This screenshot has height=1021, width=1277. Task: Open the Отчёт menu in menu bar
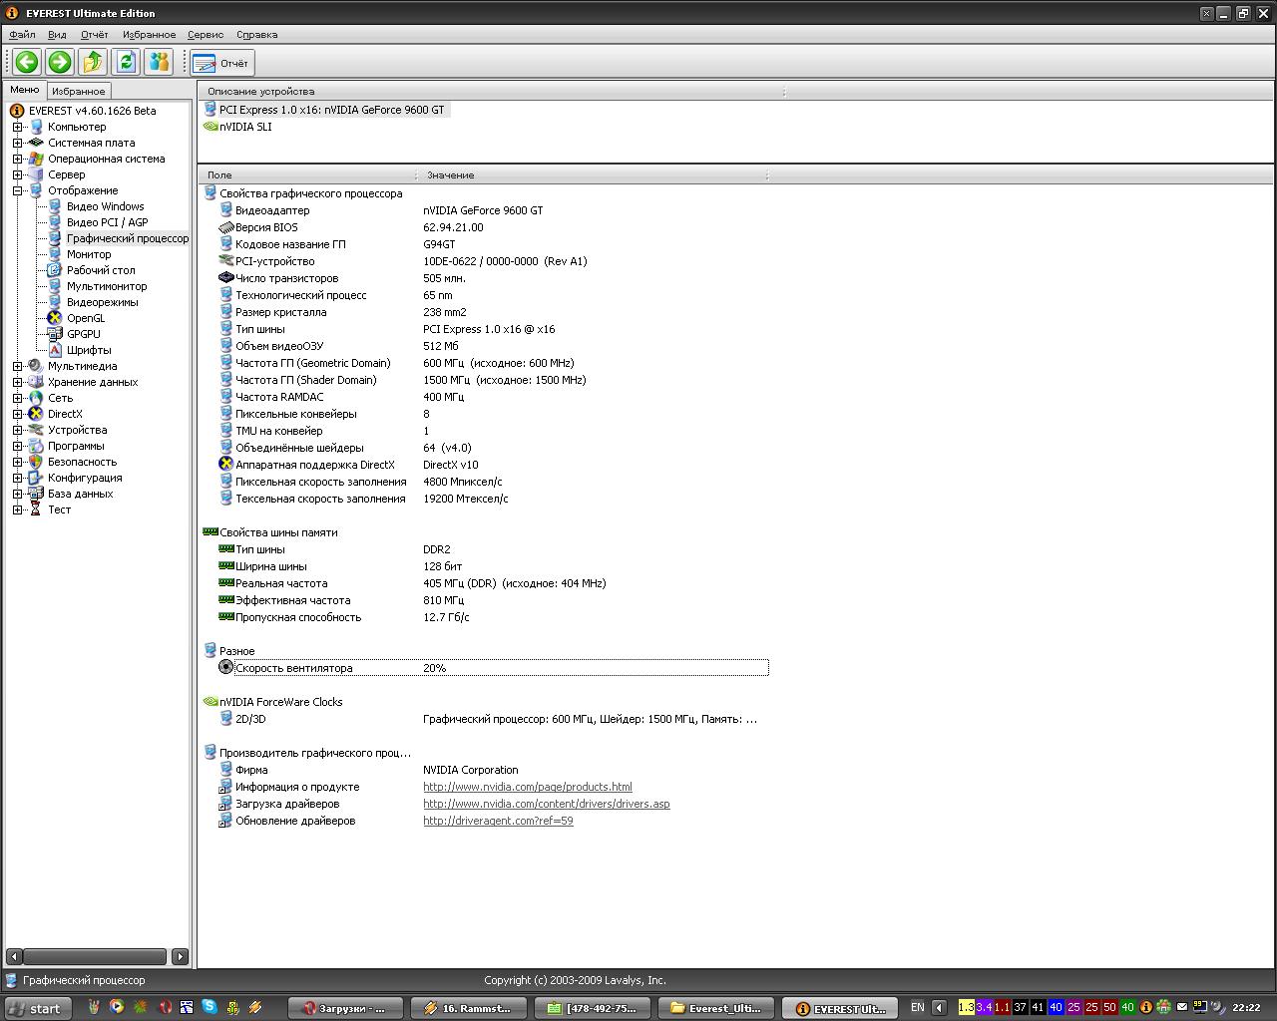pos(94,34)
